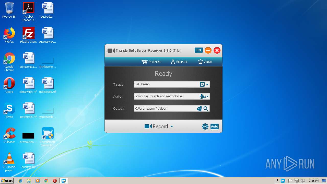Click the Screen Recorder tray icon
This screenshot has width=327, height=184.
[x=283, y=181]
